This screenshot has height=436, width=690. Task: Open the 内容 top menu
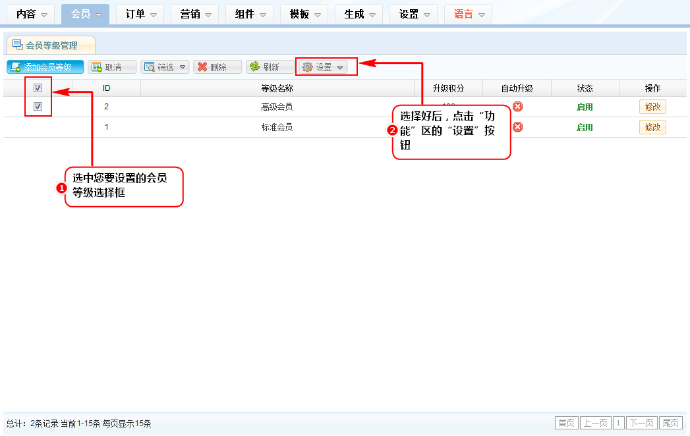[31, 14]
